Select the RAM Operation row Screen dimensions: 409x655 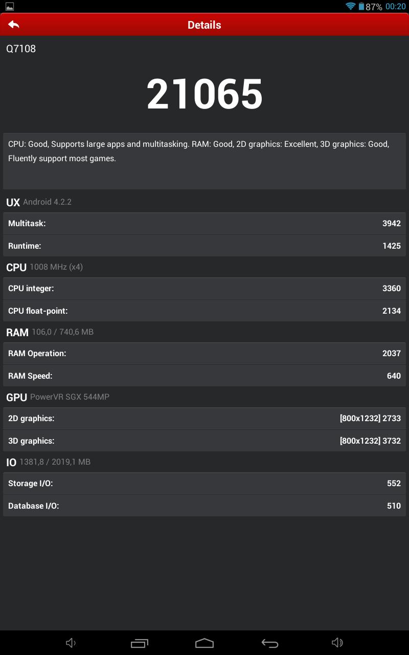pyautogui.click(x=204, y=354)
